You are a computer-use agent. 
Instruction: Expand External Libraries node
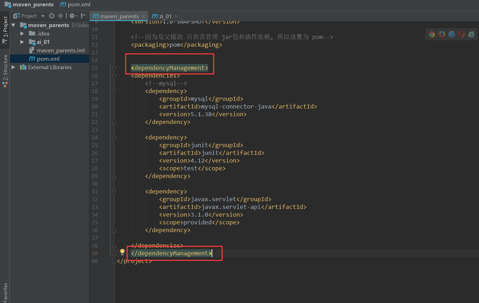[x=13, y=67]
